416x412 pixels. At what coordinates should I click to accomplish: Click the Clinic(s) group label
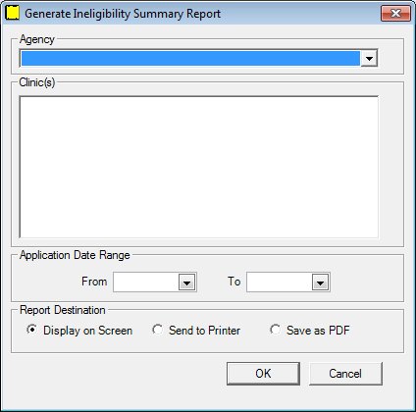click(37, 82)
